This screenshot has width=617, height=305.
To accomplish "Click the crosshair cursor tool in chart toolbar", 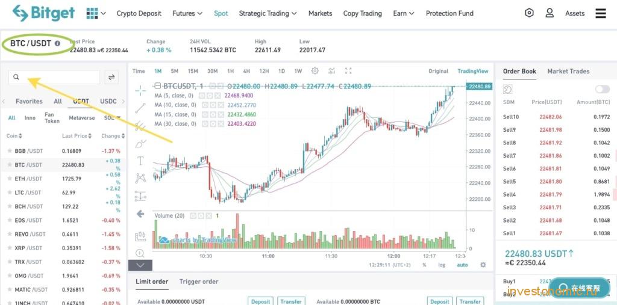I will pyautogui.click(x=140, y=90).
